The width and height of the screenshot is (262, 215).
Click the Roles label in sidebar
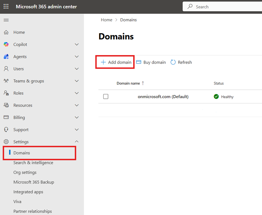click(x=18, y=93)
